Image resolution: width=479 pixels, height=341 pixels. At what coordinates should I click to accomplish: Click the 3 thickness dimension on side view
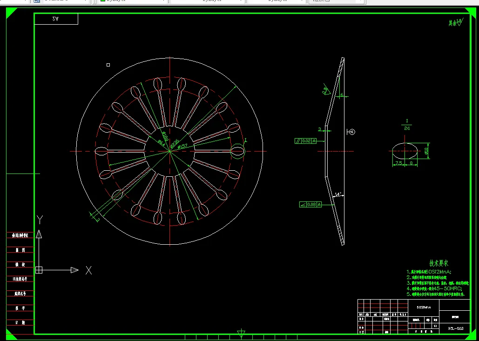tap(319, 129)
